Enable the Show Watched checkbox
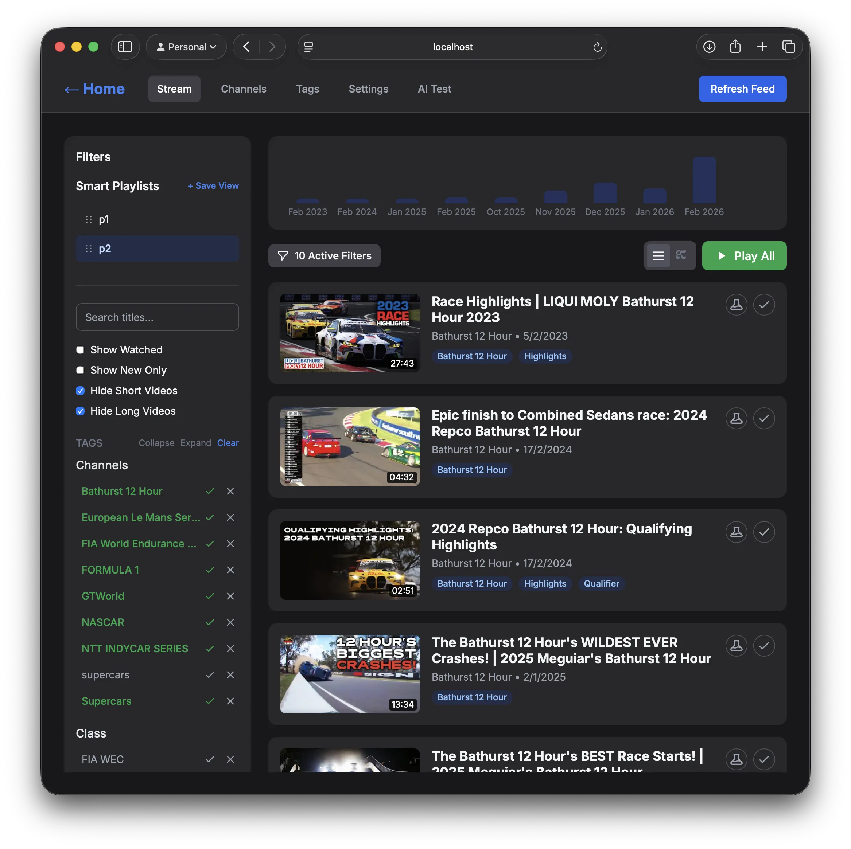The width and height of the screenshot is (851, 849). pyautogui.click(x=80, y=350)
